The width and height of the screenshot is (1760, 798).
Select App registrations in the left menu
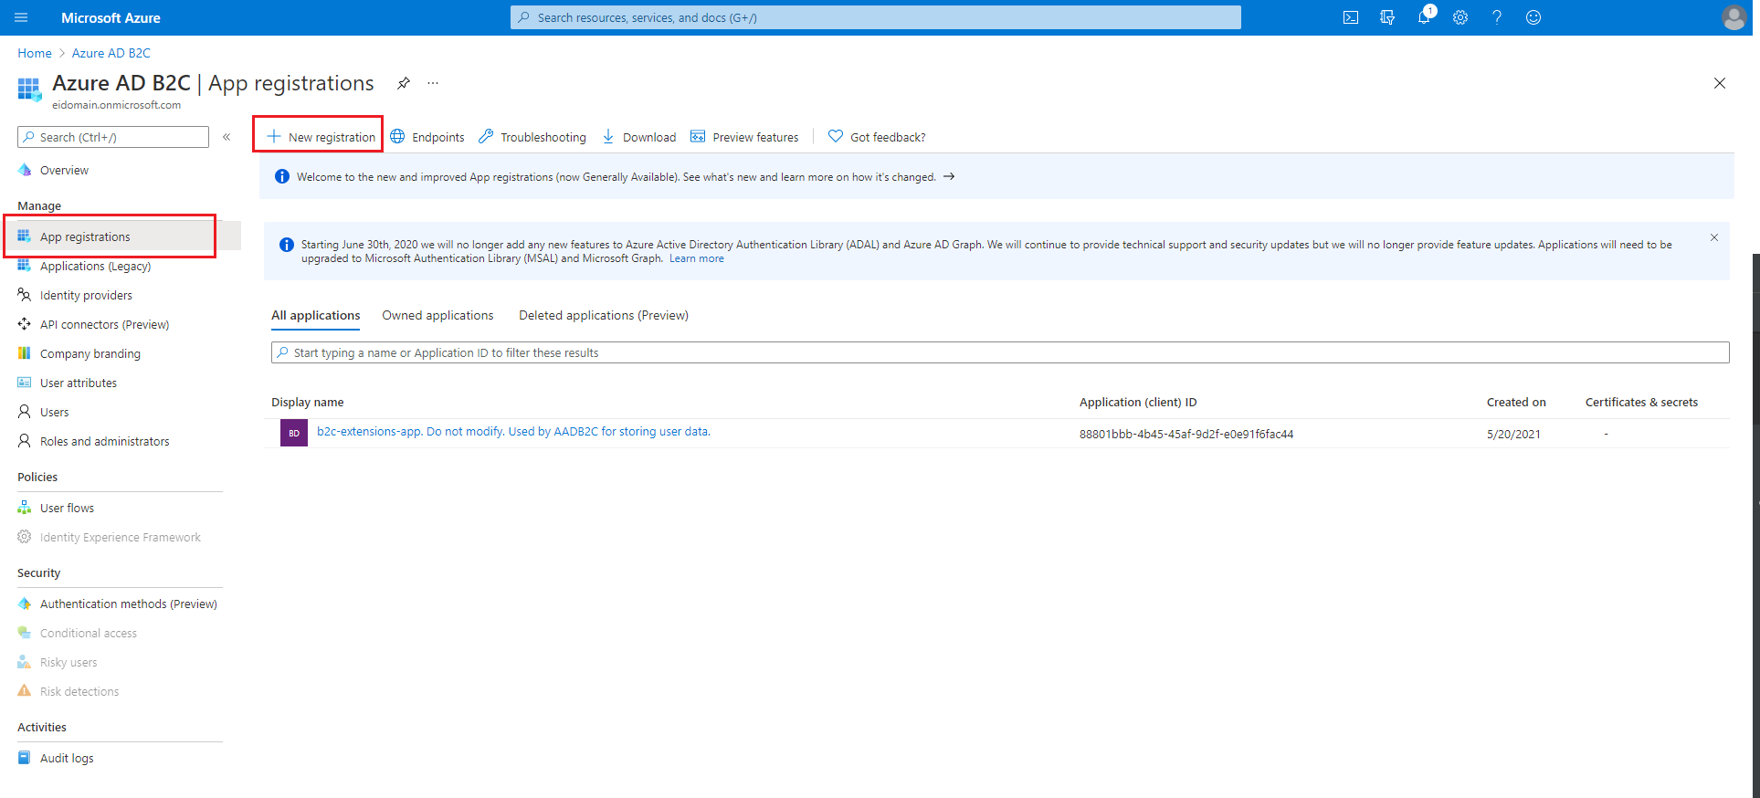[x=122, y=236]
